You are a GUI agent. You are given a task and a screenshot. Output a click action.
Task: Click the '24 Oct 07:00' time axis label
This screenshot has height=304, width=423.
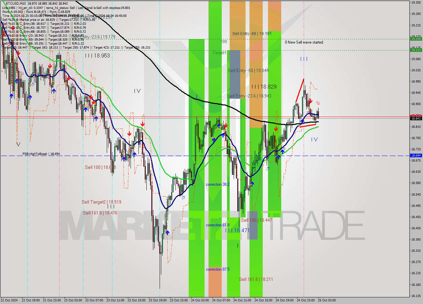221,300
